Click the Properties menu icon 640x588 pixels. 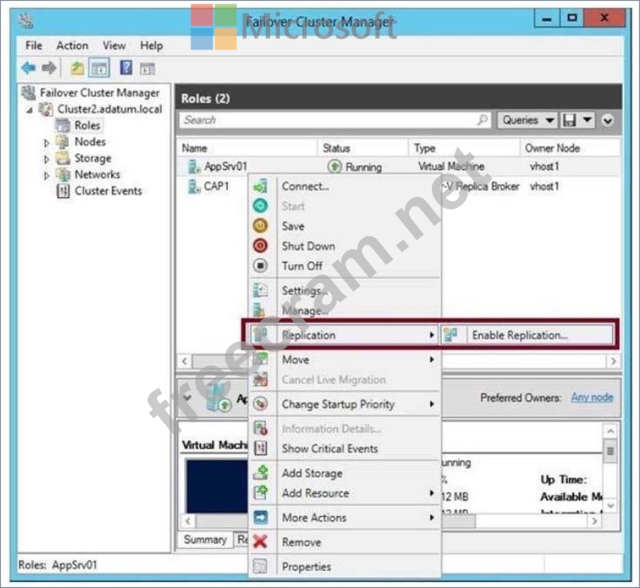click(260, 566)
